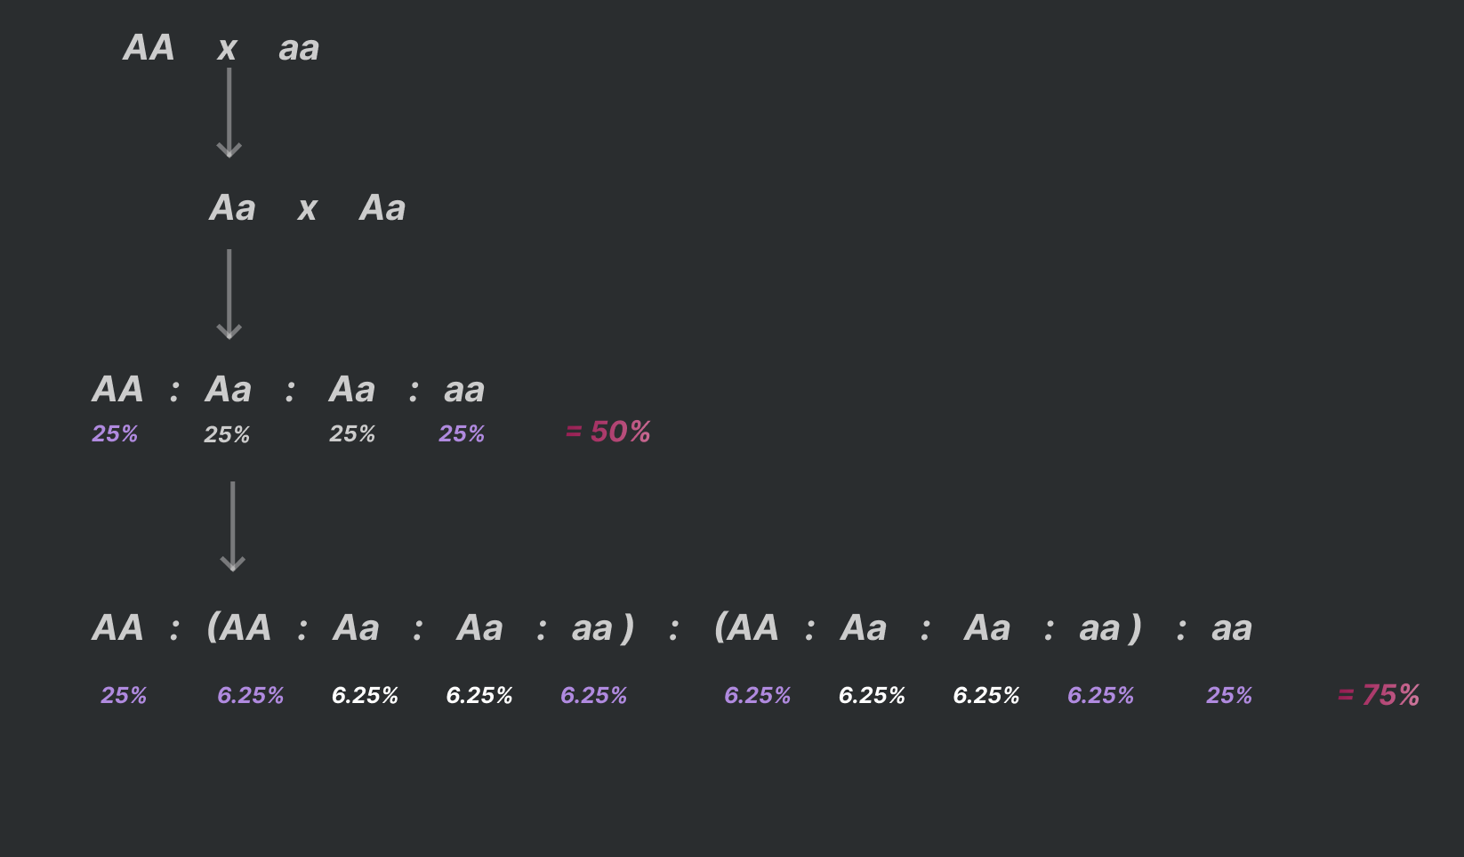This screenshot has width=1464, height=857.
Task: Click the purple 25% under the third-row AA
Action: (x=115, y=433)
